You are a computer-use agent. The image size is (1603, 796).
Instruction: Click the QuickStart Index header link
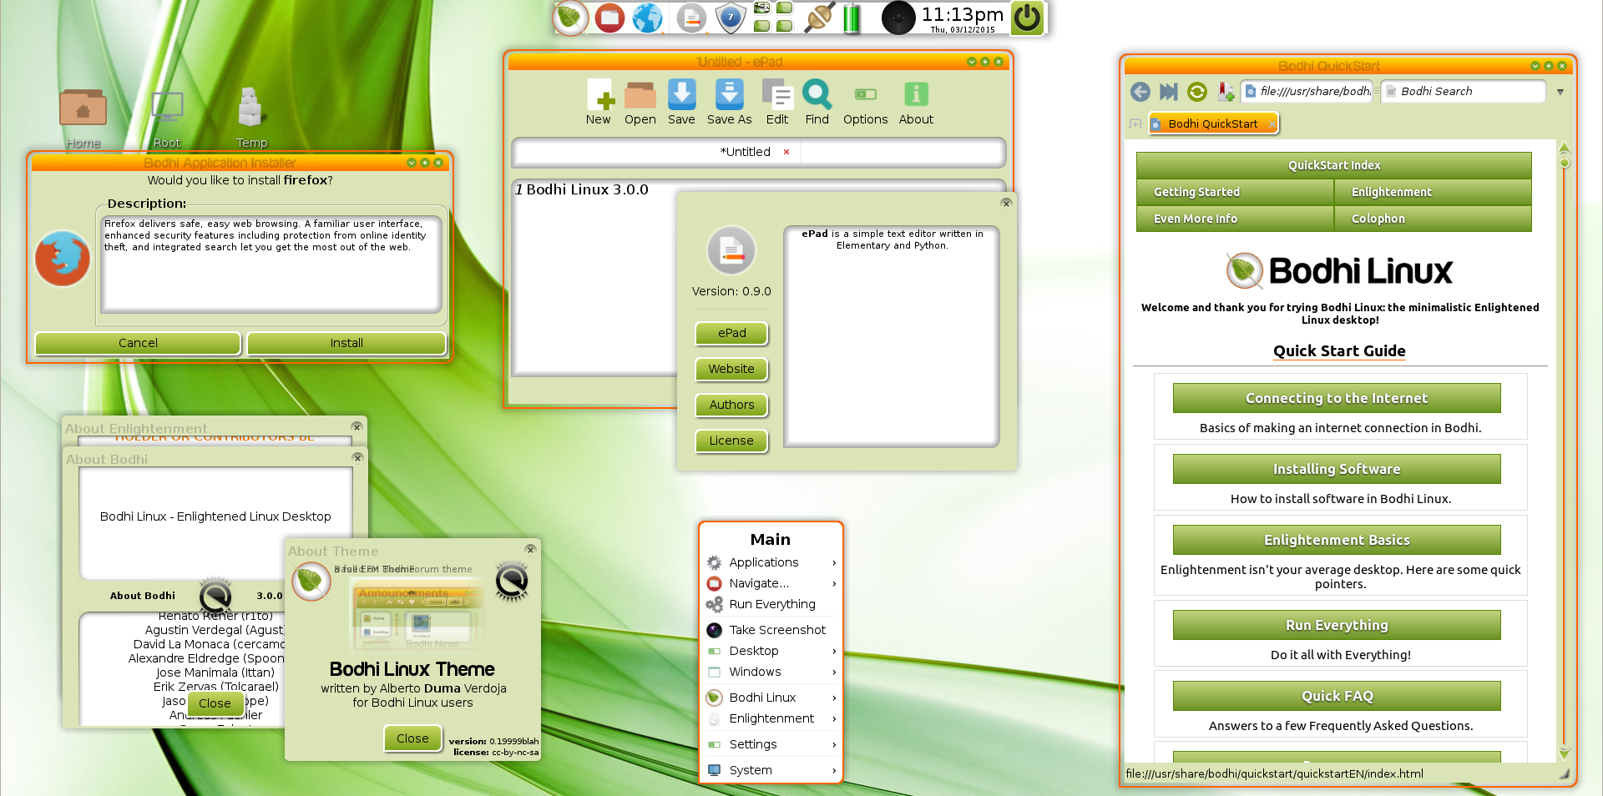click(x=1334, y=165)
